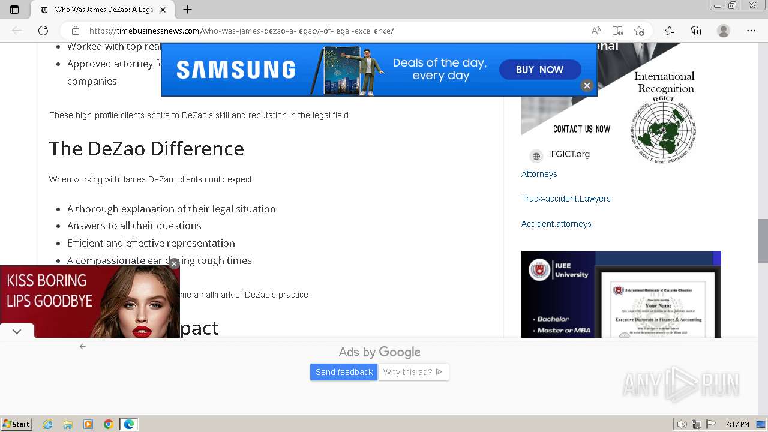Viewport: 768px width, 432px height.
Task: Close the lipstick ad overlay
Action: pos(174,263)
